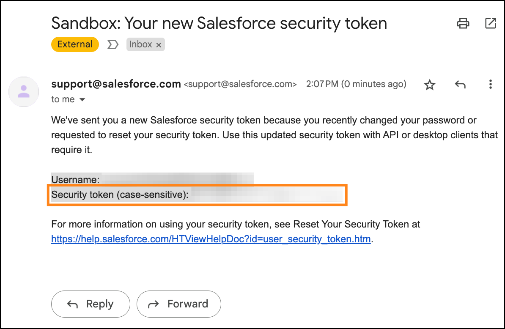Expand recipient details arrow beside "to me"
Screen dimensions: 505x329
click(82, 100)
